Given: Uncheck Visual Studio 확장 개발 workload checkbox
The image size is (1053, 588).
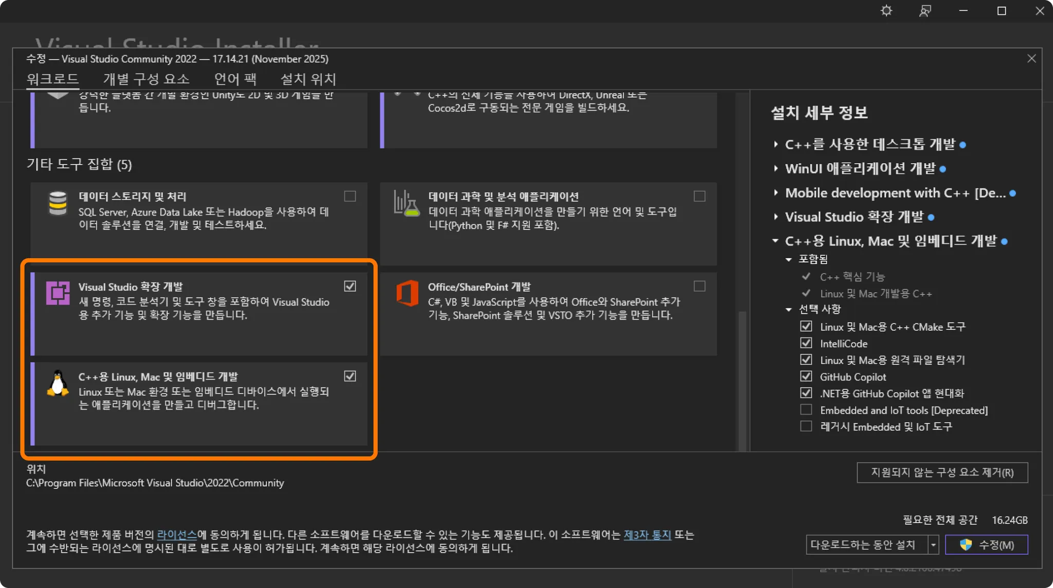Looking at the screenshot, I should [x=350, y=286].
